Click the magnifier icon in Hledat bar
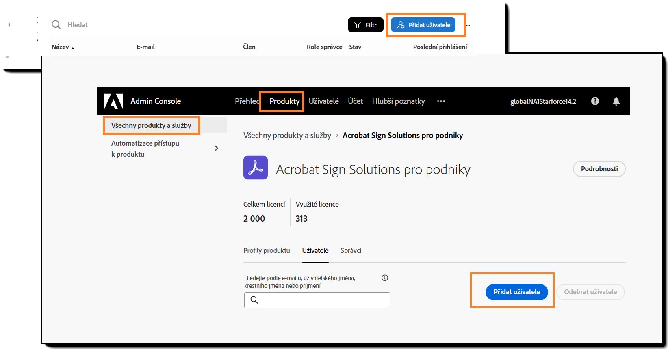This screenshot has height=349, width=668. (56, 25)
